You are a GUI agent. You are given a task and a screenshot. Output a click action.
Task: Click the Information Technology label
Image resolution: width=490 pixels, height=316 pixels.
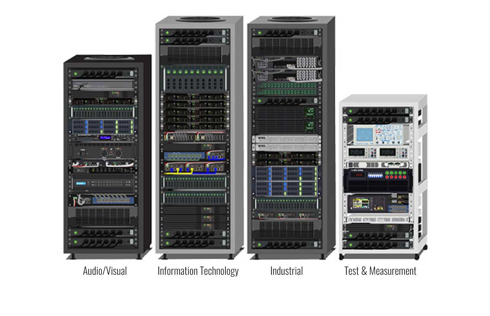198,271
